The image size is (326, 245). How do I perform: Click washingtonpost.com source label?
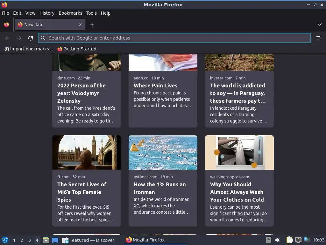point(230,177)
